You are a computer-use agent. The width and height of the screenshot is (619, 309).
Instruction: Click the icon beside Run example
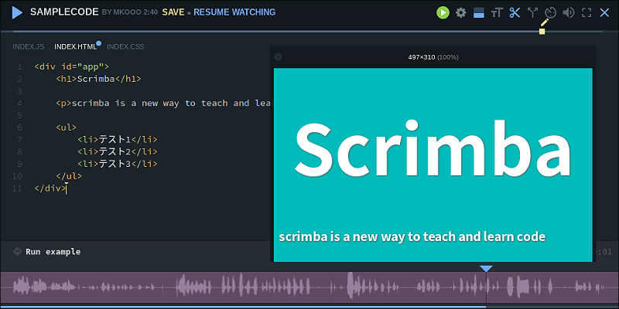(17, 252)
